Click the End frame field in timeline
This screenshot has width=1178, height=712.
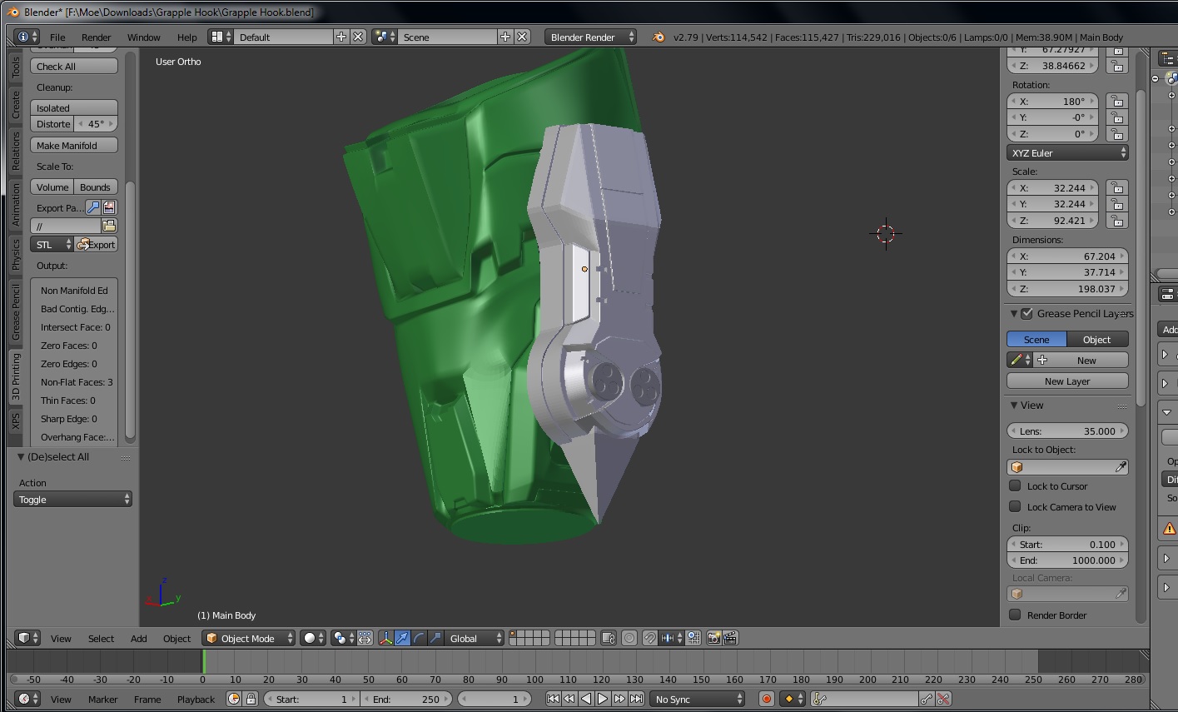pyautogui.click(x=408, y=699)
